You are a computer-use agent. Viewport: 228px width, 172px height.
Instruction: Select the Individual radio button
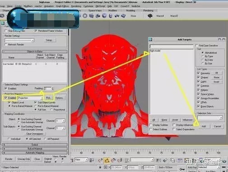pyautogui.click(x=9, y=139)
